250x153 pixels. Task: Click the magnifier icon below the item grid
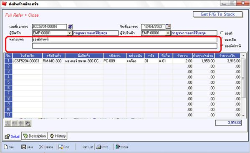tap(28, 123)
